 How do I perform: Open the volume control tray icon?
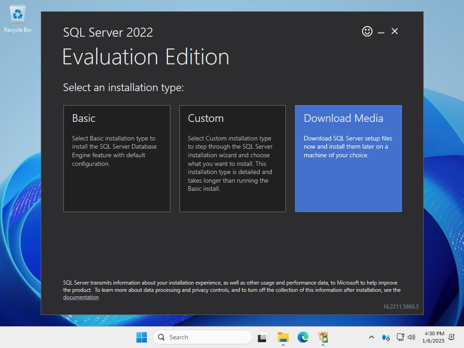411,337
